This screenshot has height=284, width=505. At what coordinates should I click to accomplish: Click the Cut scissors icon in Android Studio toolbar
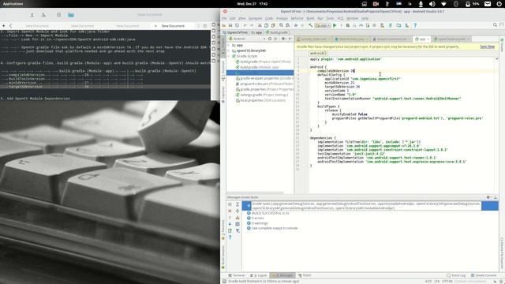coord(260,25)
